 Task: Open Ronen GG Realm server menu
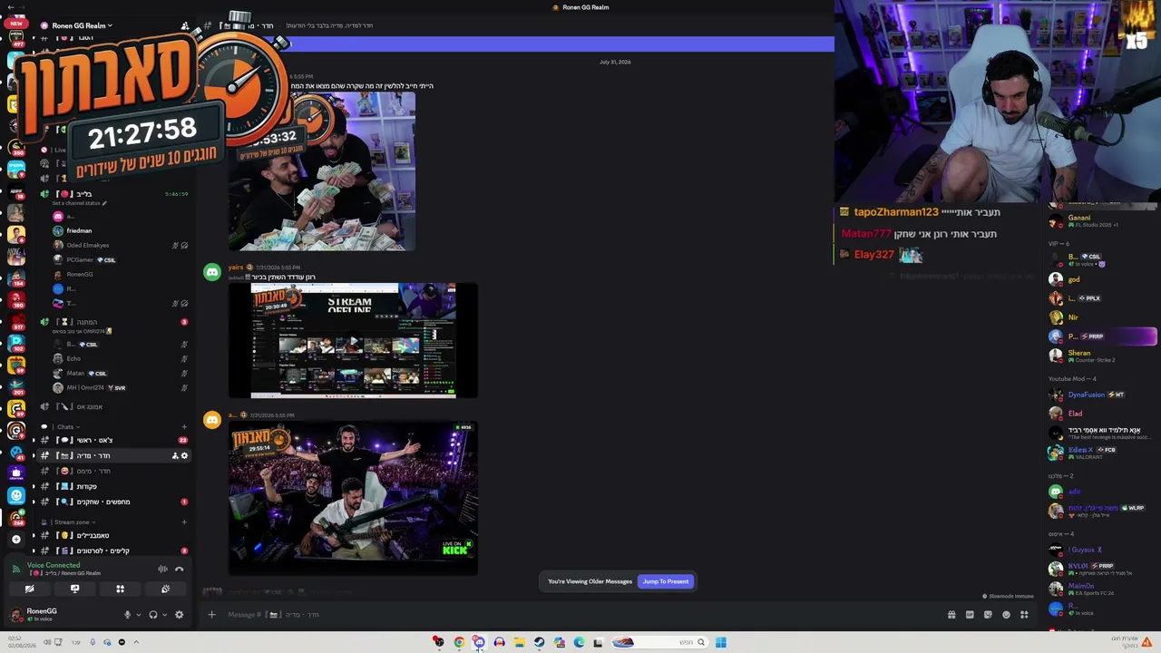point(82,25)
